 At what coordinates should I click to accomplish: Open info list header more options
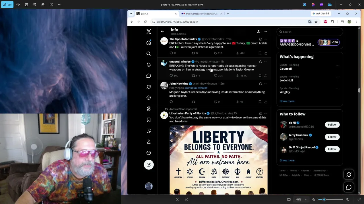[x=265, y=31]
